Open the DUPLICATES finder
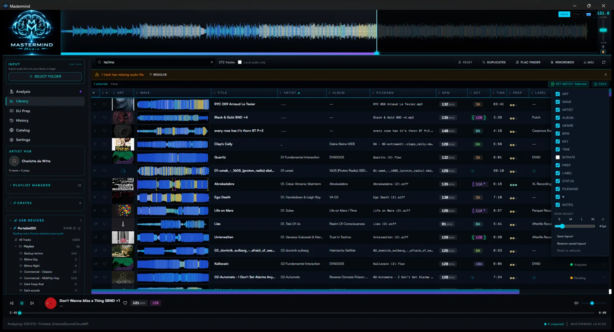This screenshot has width=614, height=332. tap(494, 62)
